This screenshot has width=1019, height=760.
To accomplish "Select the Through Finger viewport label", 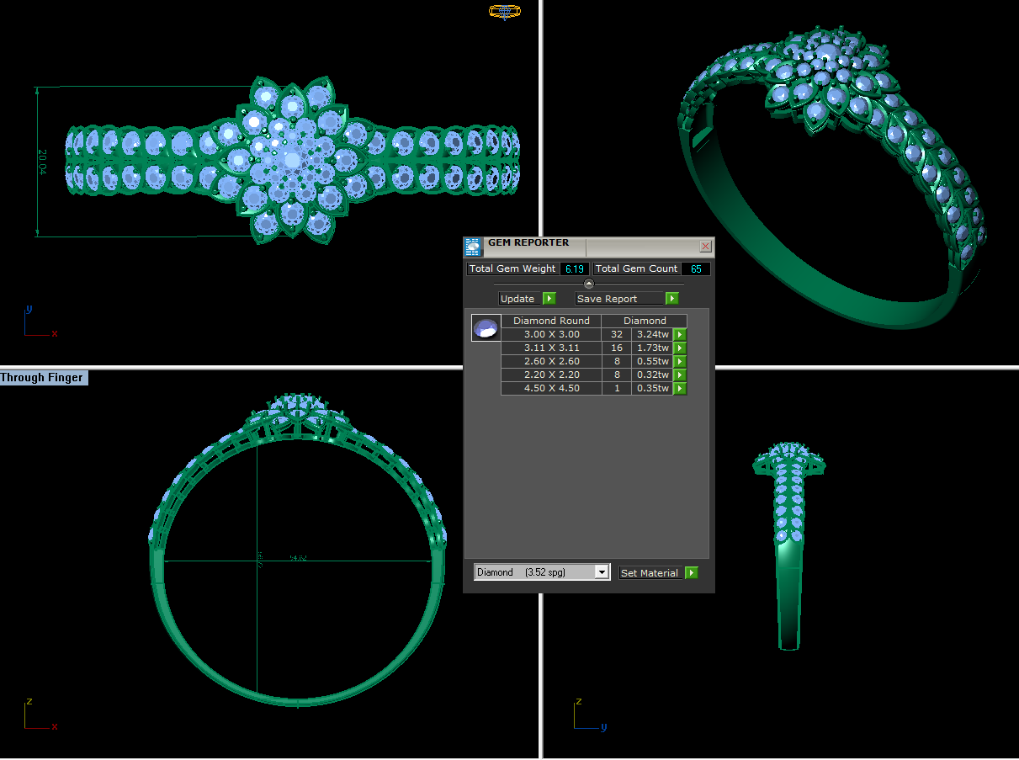I will (42, 378).
